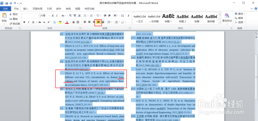Click the Cut (剪切) button
This screenshot has height=121, width=258.
click(13, 14)
